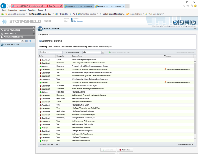Viewport: 198px width, 154px height.
Task: Click status indicator of 'Meistbesuchte Websites' row
Action: point(40,141)
